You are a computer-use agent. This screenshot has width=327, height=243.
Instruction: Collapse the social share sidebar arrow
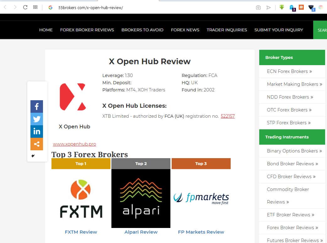33,156
